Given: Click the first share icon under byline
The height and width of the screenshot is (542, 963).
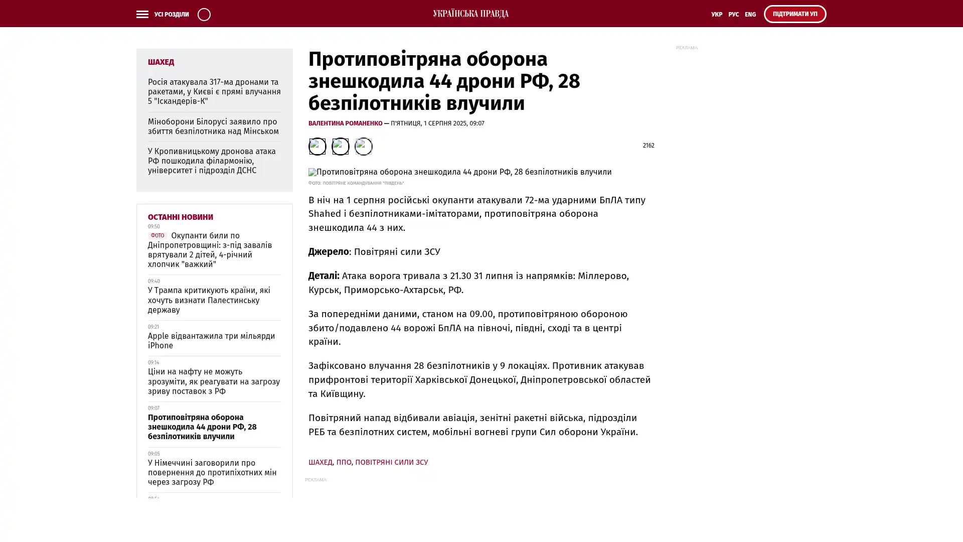Looking at the screenshot, I should [x=317, y=147].
